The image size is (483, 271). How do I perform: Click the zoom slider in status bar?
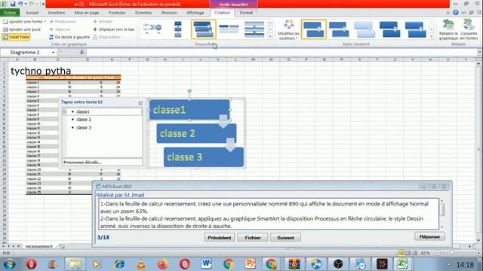[452, 253]
